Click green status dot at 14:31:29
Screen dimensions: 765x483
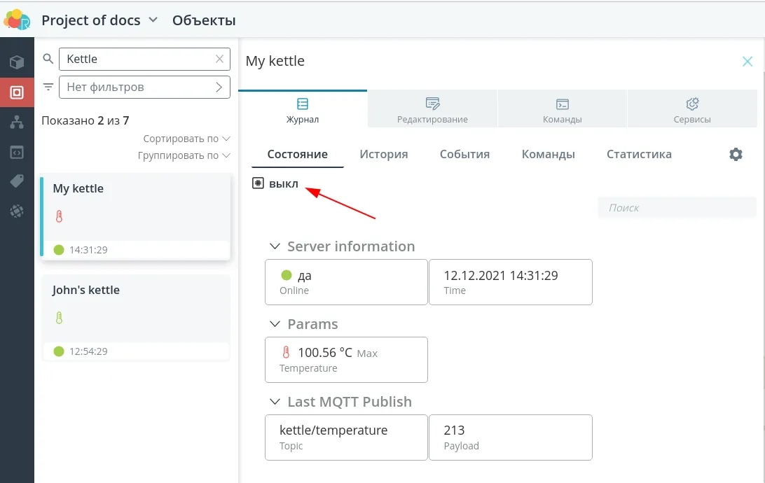tap(59, 250)
